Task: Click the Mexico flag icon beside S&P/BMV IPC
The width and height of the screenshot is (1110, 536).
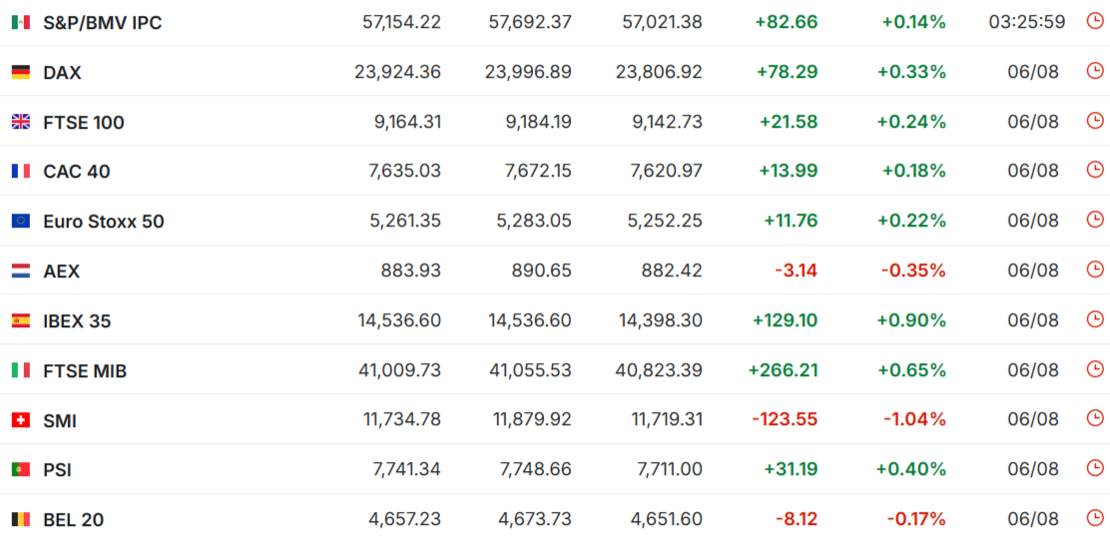Action: (21, 23)
